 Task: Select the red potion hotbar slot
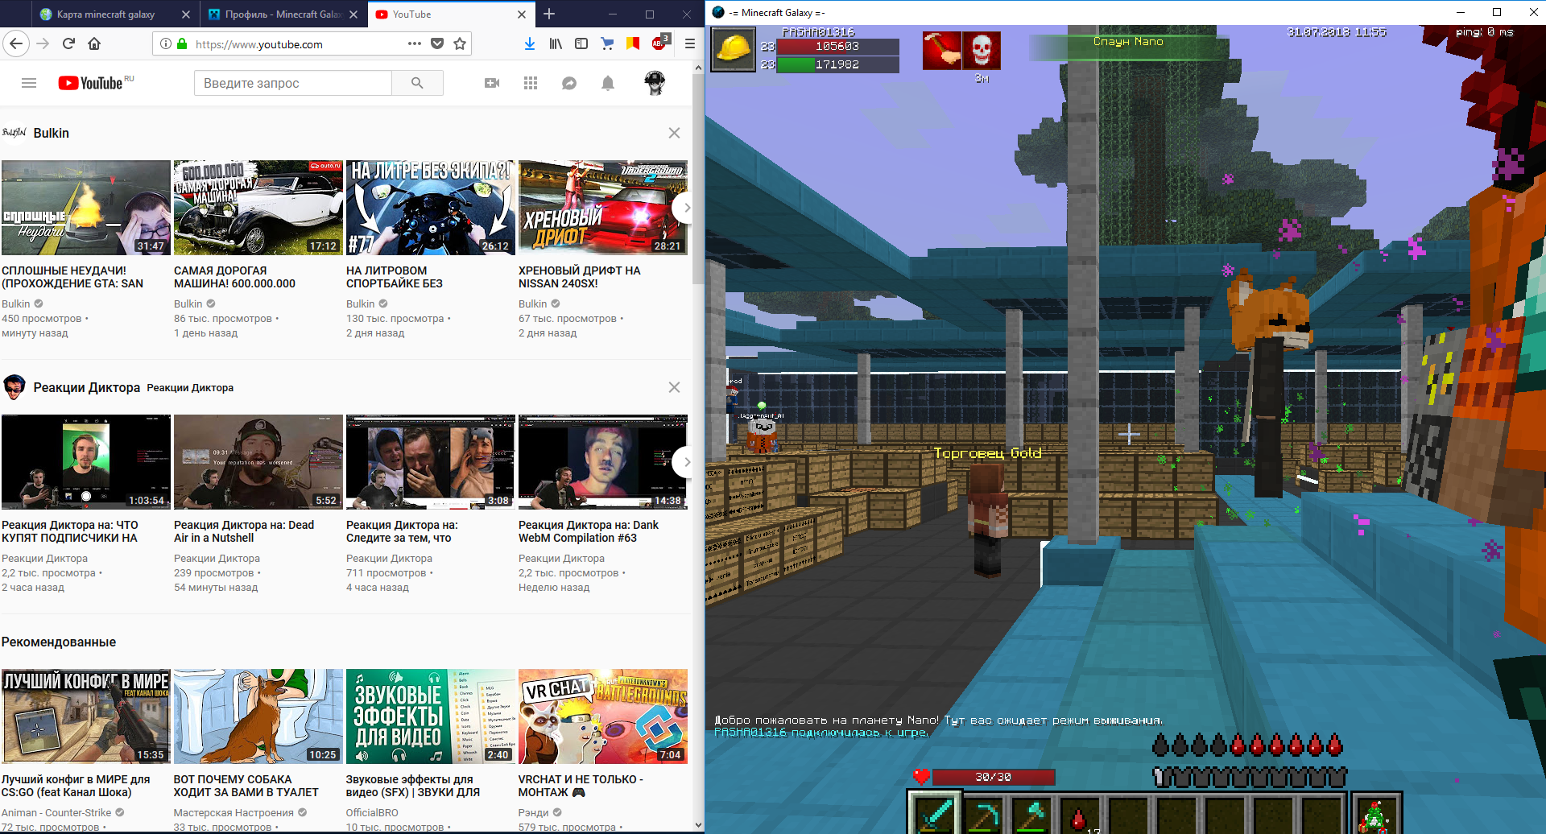1080,816
